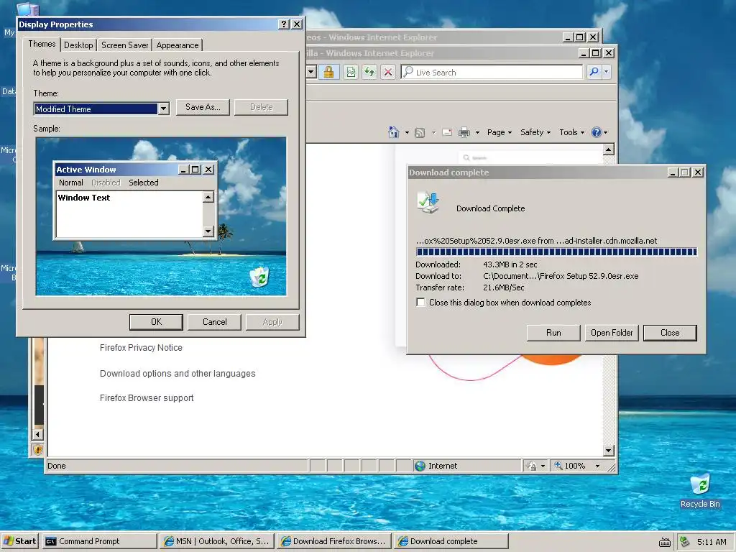Screen dimensions: 736x552
Task: Open the Firefox Privacy Notice link
Action: (141, 348)
